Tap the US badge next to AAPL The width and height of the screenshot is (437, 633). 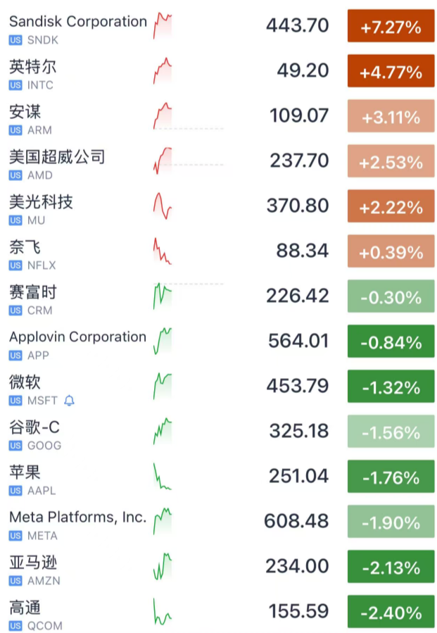click(15, 491)
